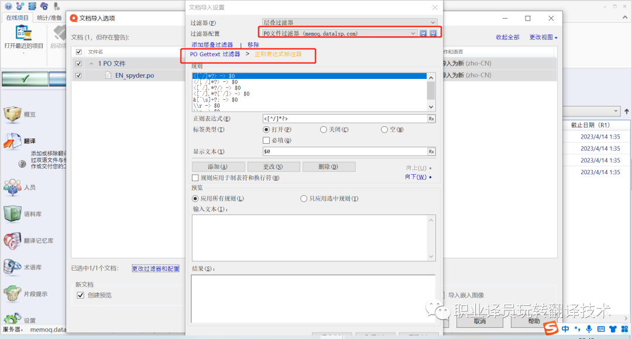Viewport: 632px width, 339px height.
Task: Click the Rx button beside 显示文本 field
Action: (431, 151)
